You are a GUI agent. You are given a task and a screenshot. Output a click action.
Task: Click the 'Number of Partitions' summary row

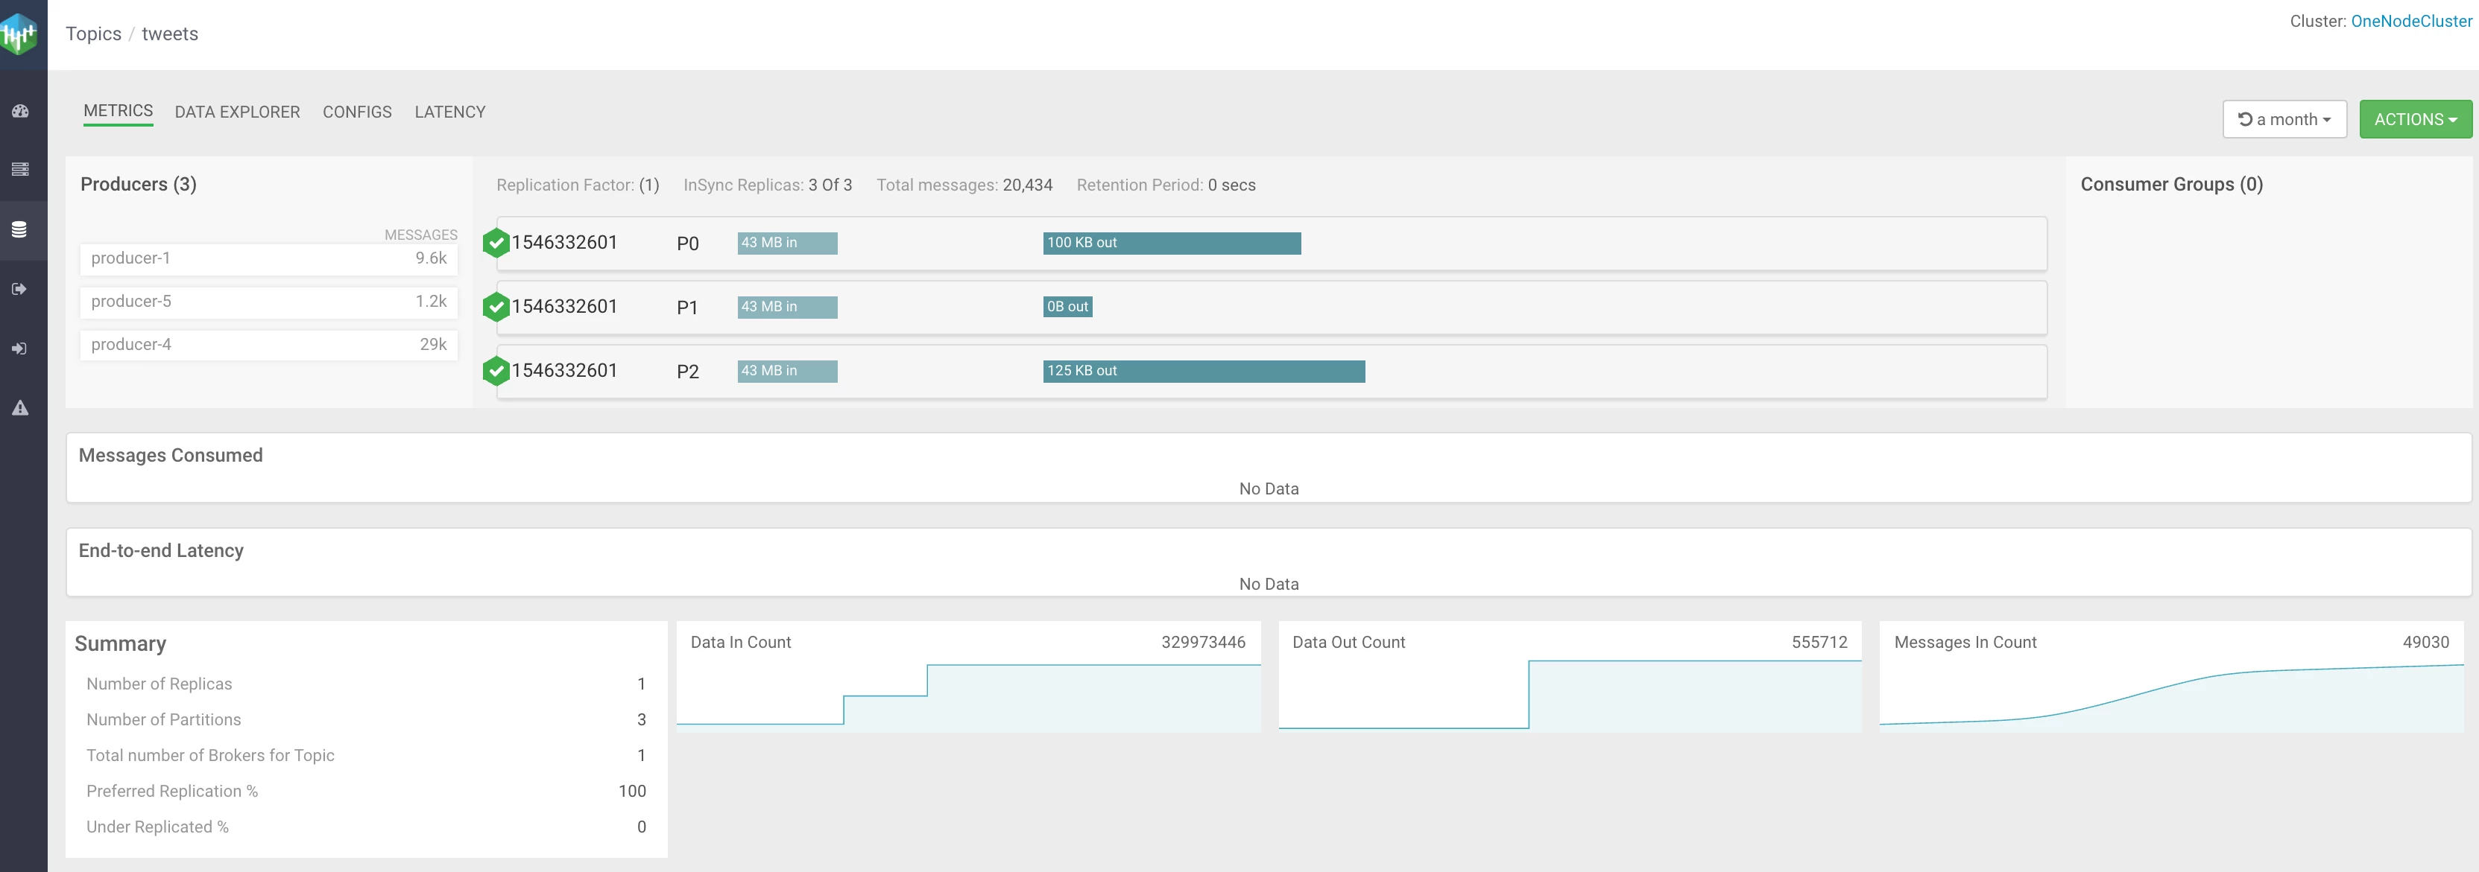point(366,720)
